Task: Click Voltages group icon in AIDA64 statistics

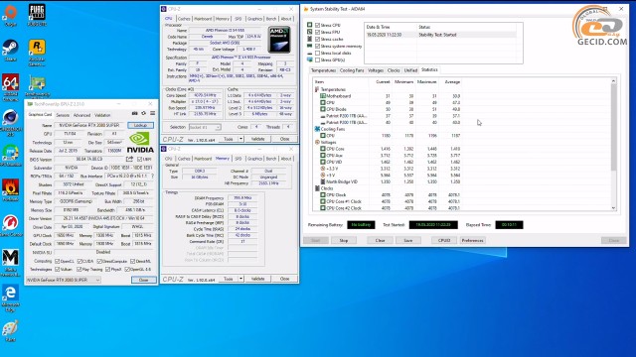Action: pyautogui.click(x=317, y=142)
